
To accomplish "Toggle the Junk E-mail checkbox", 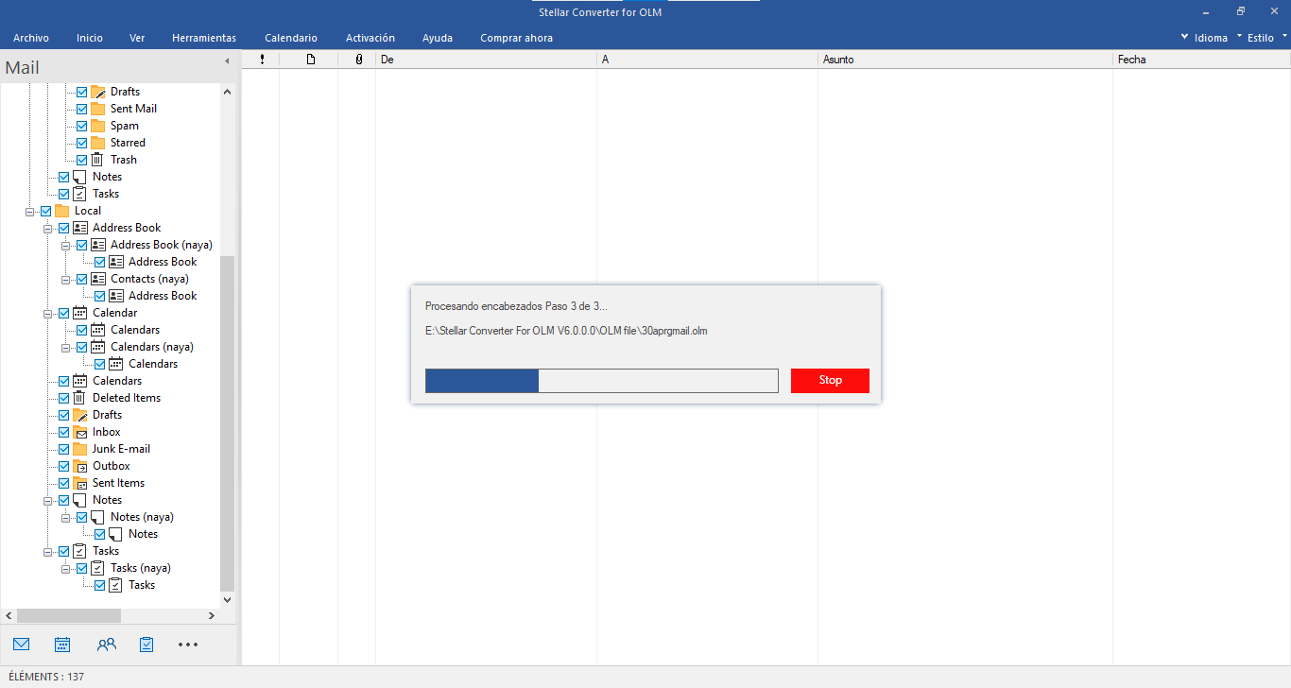I will coord(64,449).
